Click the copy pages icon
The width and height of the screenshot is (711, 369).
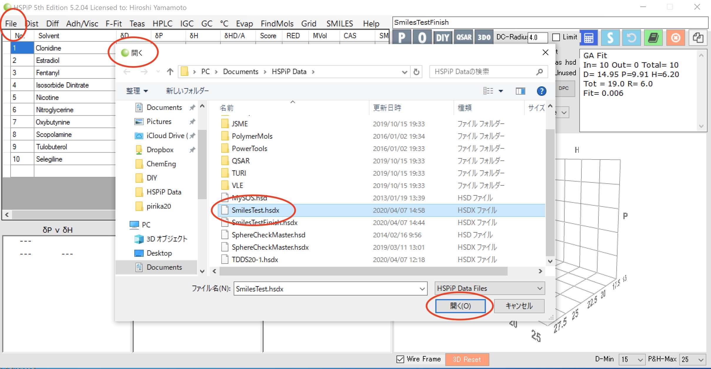698,38
